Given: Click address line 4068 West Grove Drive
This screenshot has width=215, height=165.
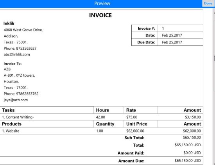Looking at the screenshot, I should pyautogui.click(x=23, y=30).
